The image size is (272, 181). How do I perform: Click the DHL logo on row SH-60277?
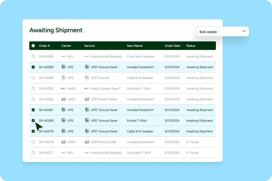64,153
